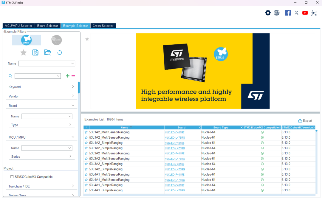Star 53L4A1_MultiSensorRanging on NUCLEO-F401RE

click(x=86, y=175)
